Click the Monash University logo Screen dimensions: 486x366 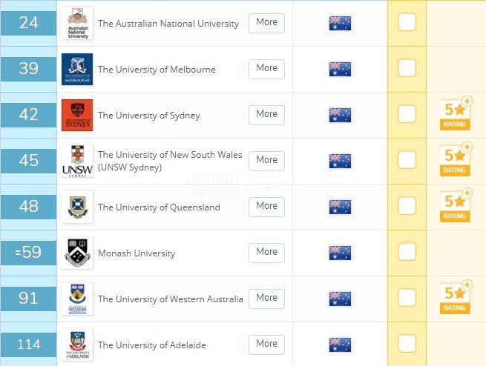pyautogui.click(x=77, y=253)
